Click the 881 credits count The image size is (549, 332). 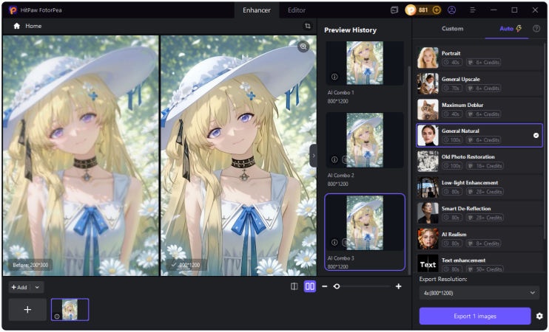(423, 10)
